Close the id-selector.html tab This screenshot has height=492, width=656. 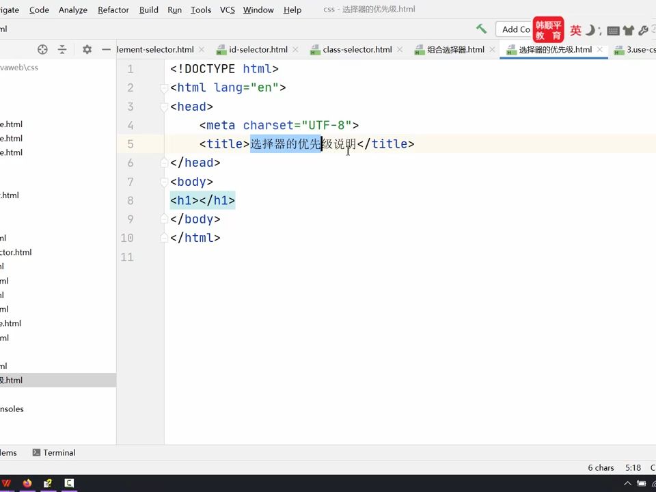coord(295,49)
